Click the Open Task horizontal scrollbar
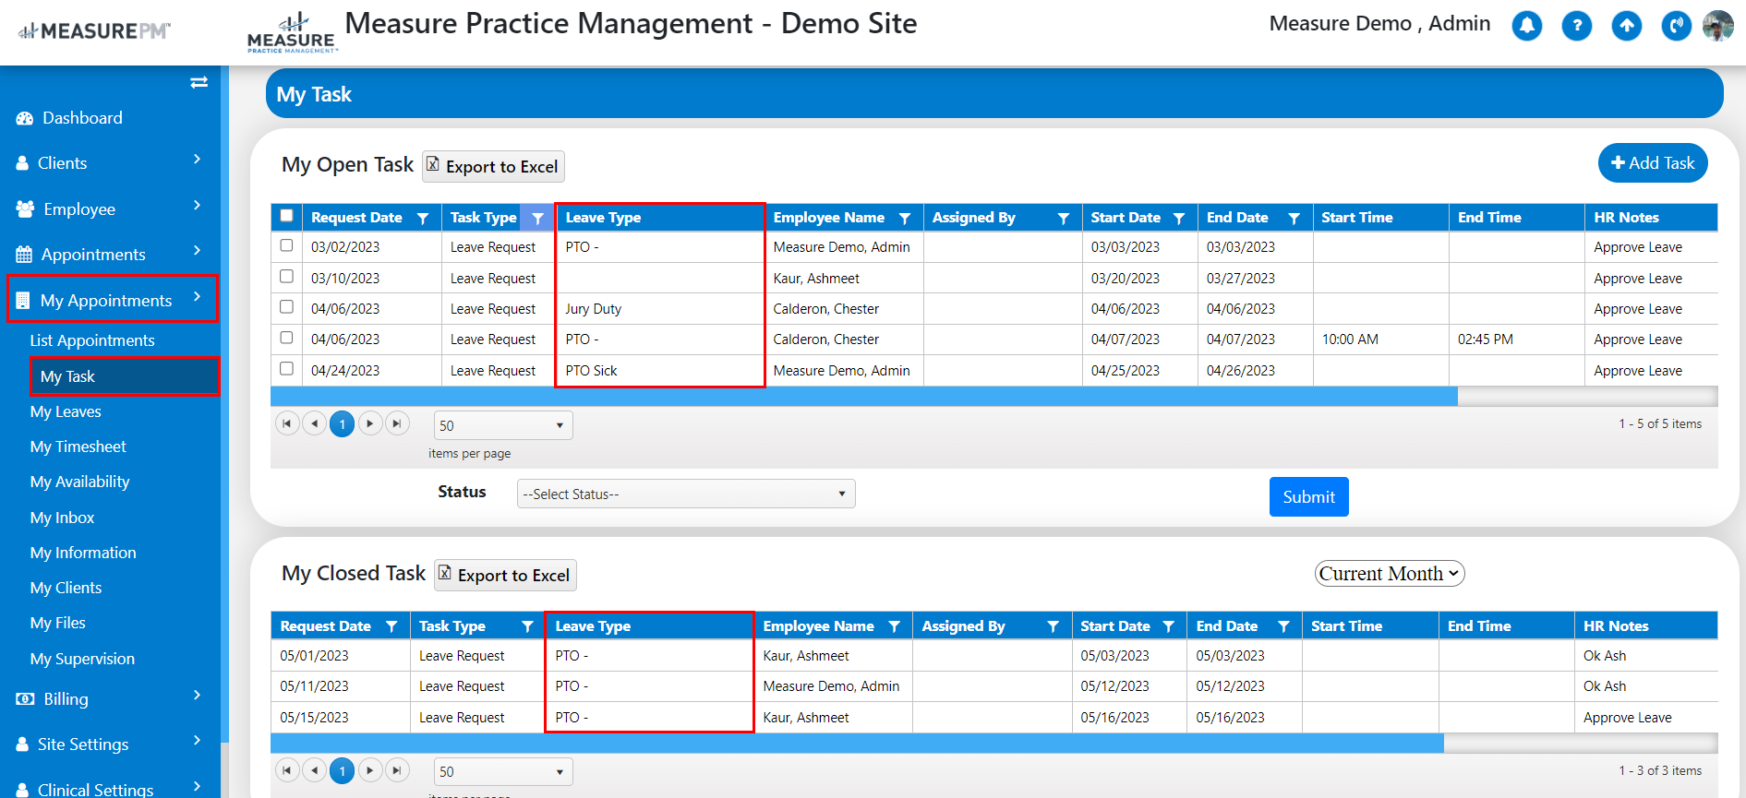 click(863, 397)
